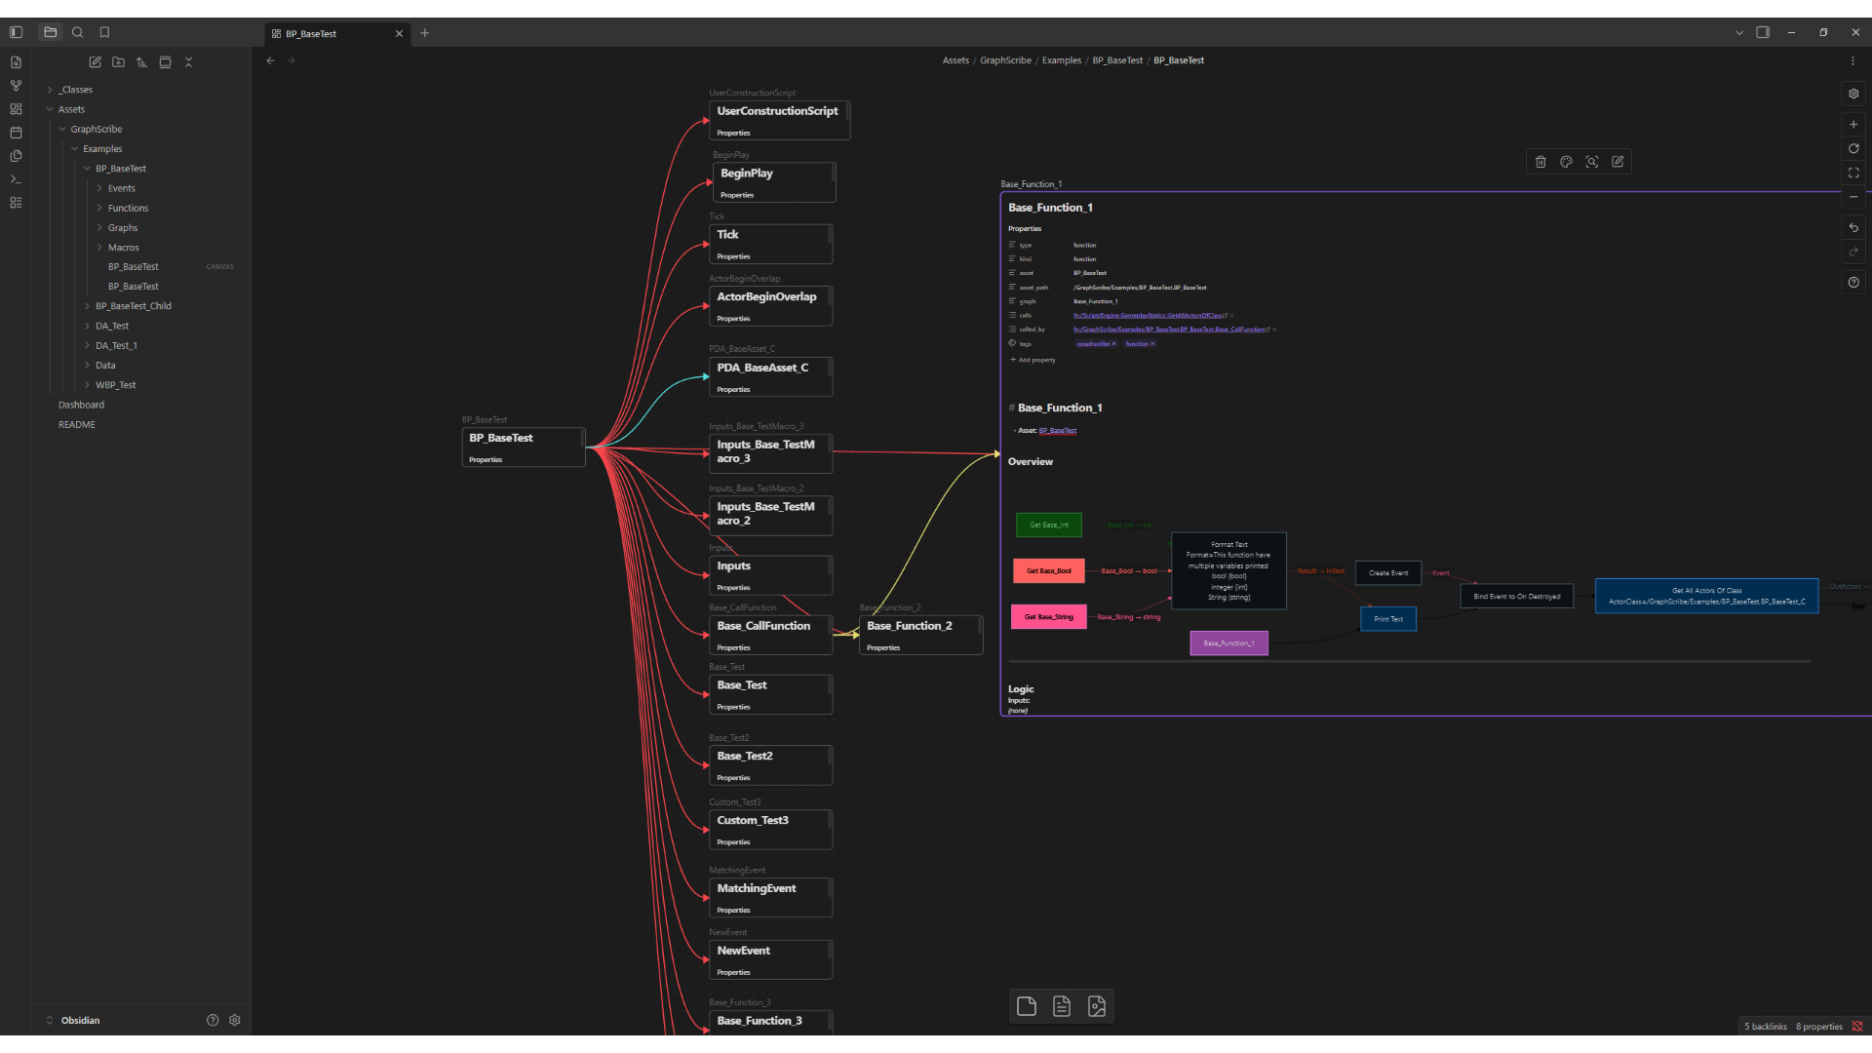Screen dimensions: 1872x1053
Task: Select the Base_Function_2 canvas node
Action: pos(920,635)
